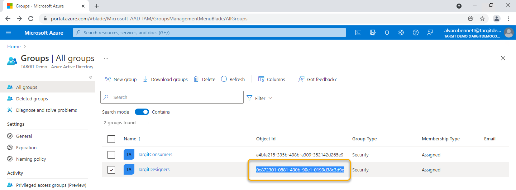The width and height of the screenshot is (516, 190).
Task: Click the browser address bar URL
Action: point(149,19)
